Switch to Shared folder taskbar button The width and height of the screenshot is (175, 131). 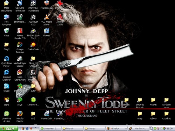[x=94, y=129]
